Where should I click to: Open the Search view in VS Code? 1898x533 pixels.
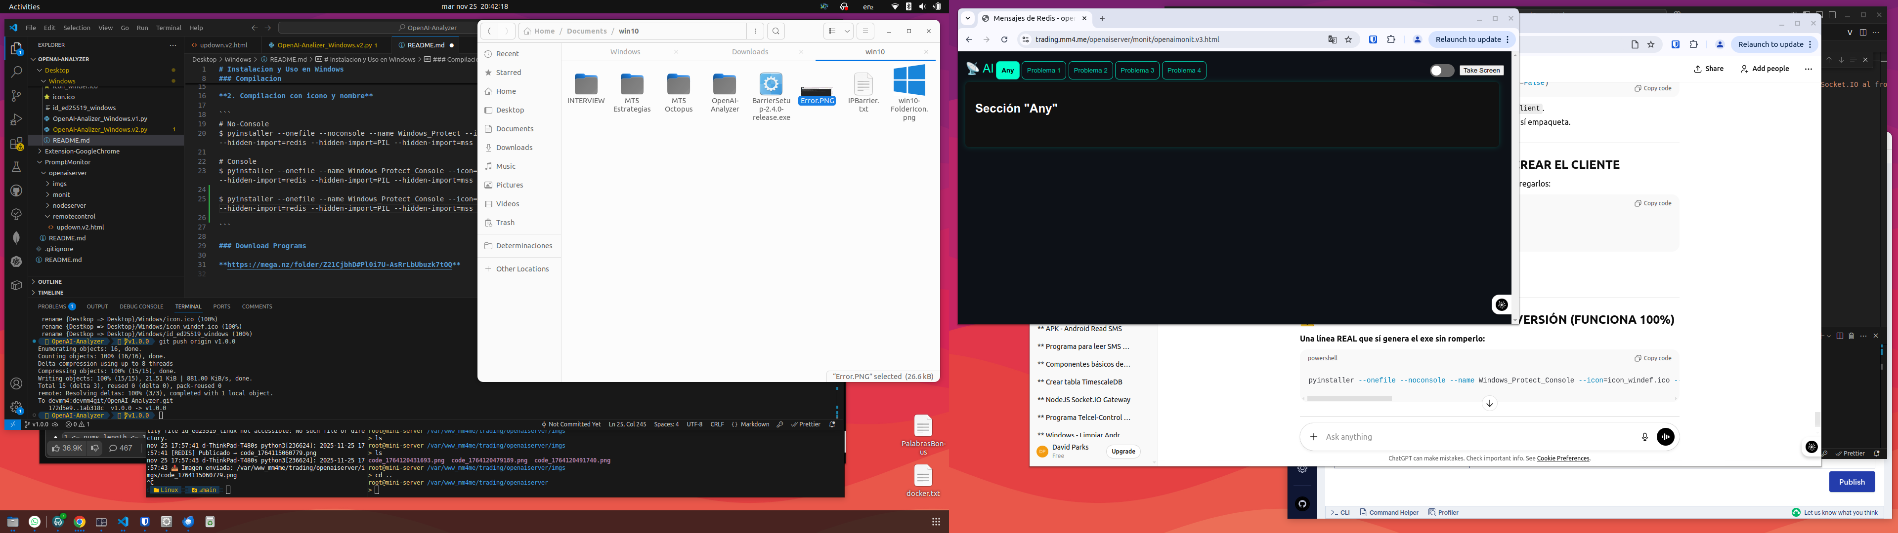tap(16, 72)
